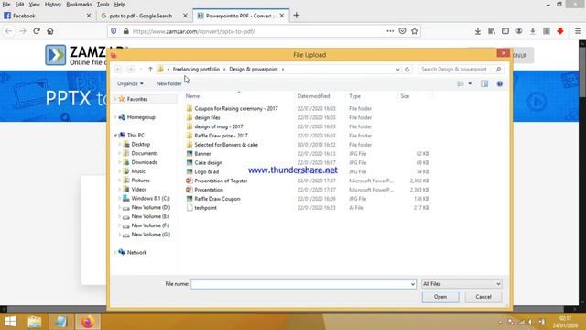Image resolution: width=586 pixels, height=330 pixels.
Task: Click the Firefox URL address bar
Action: pyautogui.click(x=258, y=31)
